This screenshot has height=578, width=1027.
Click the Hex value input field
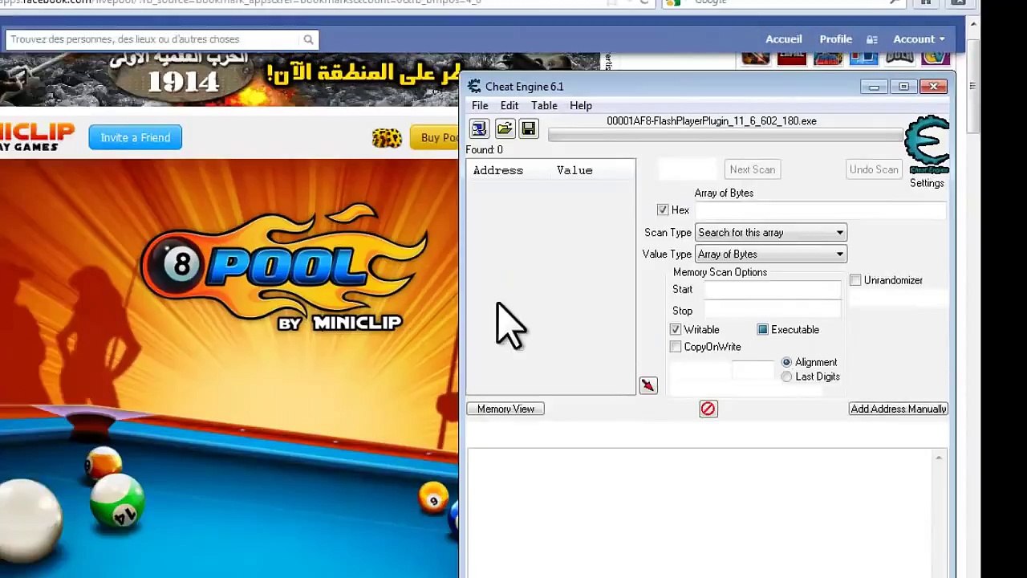[x=820, y=210]
